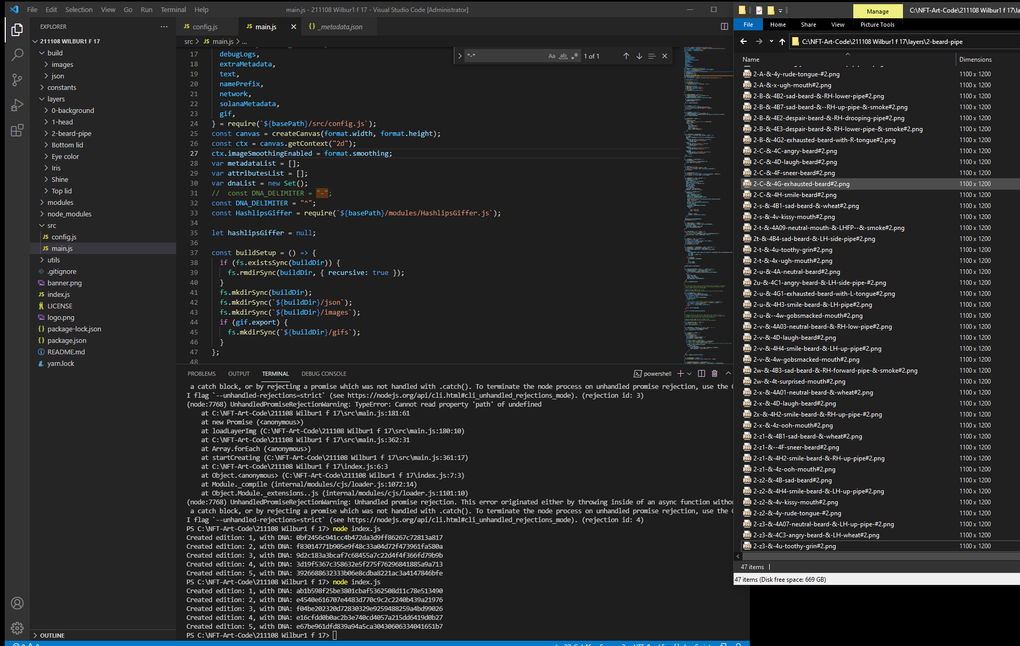Viewport: 1020px width, 646px height.
Task: Open the terminal launch profile dropdown
Action: coord(689,374)
